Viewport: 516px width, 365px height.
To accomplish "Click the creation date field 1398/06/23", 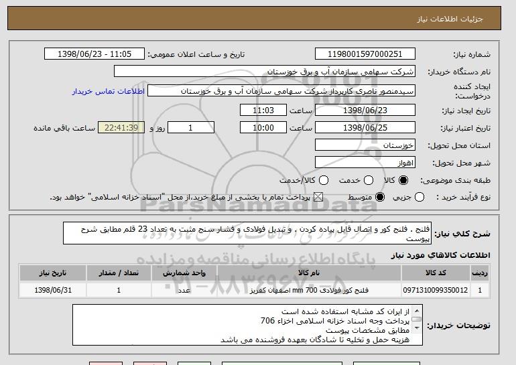I will [365, 110].
